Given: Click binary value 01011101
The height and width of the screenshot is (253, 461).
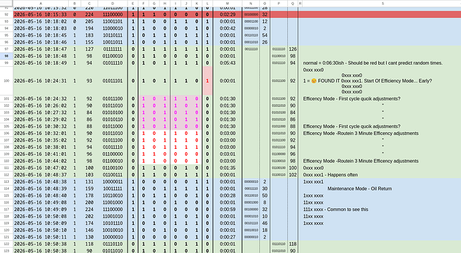Looking at the screenshot, I should tap(113, 81).
